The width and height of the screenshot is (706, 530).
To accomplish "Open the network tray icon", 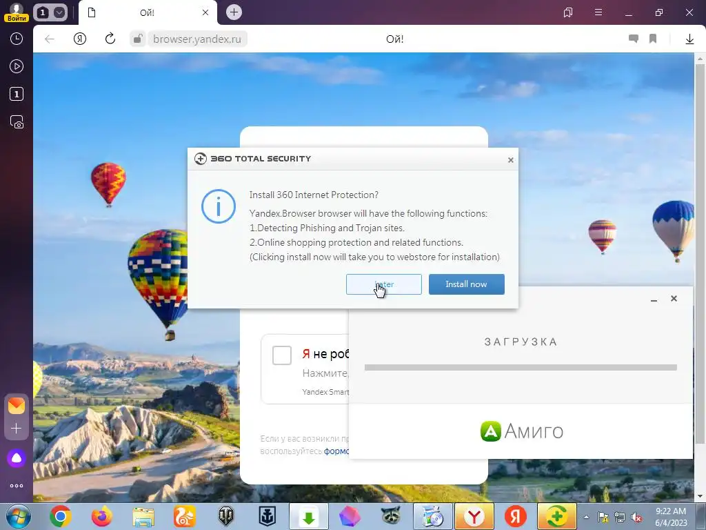I will tap(620, 517).
